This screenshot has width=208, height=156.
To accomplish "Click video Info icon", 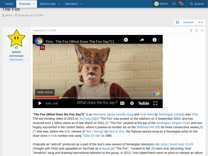I will click(154, 40).
